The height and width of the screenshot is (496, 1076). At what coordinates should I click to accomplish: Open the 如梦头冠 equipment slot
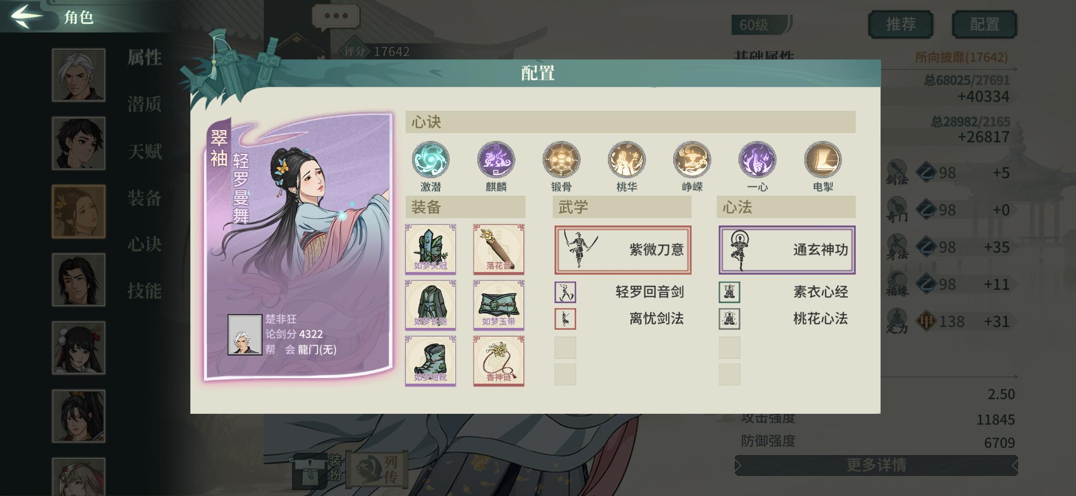(x=430, y=249)
